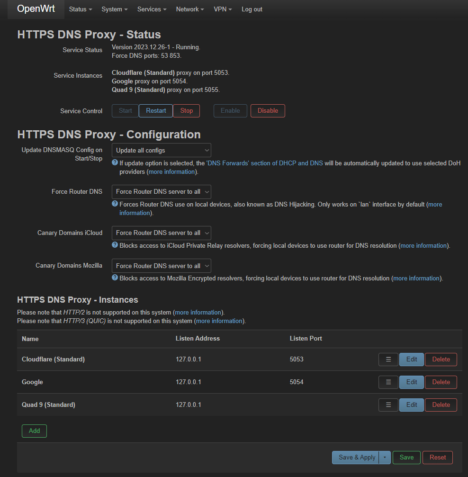
Task: Click the drag handle for Cloudflare (Standard) row
Action: pyautogui.click(x=388, y=359)
